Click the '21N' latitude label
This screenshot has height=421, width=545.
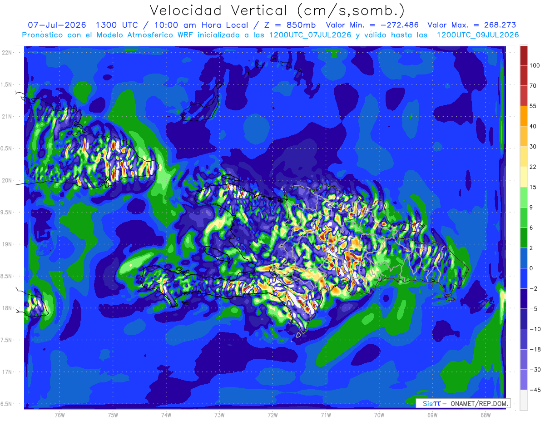tap(7, 116)
